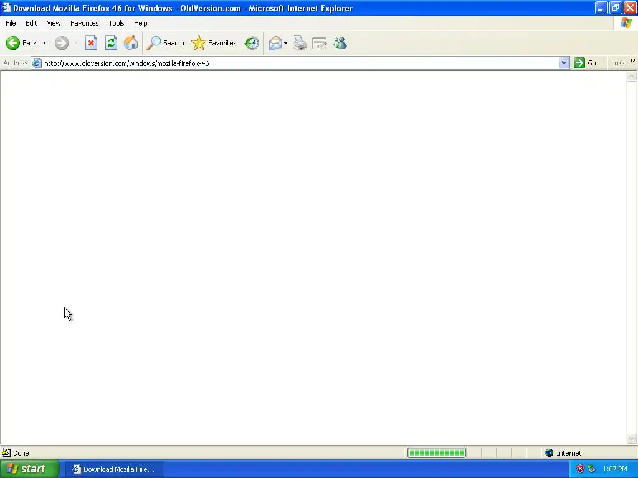Screen dimensions: 638x478
Task: Click the red security shield tray icon
Action: point(580,469)
